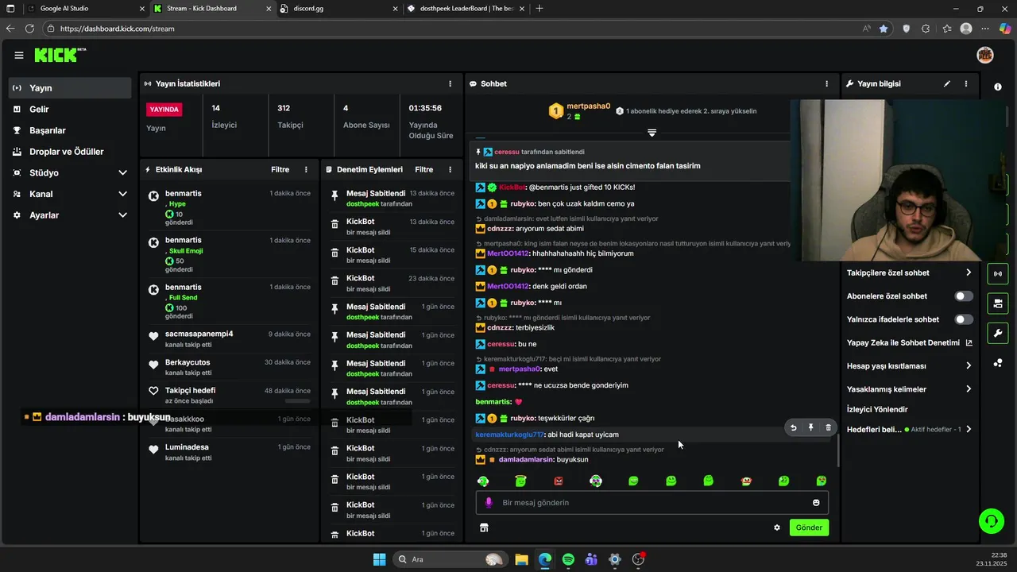Reload the page in browser
Screen dimensions: 1017x572
tap(29, 29)
